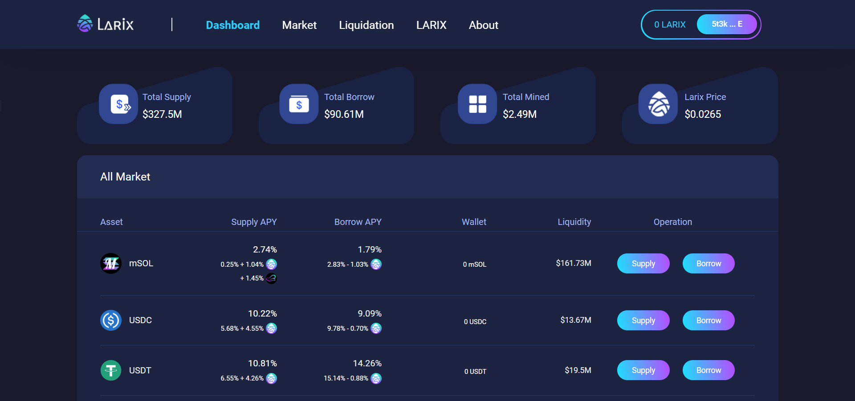Screen dimensions: 855x401
Task: Open the Market tab
Action: click(x=299, y=25)
